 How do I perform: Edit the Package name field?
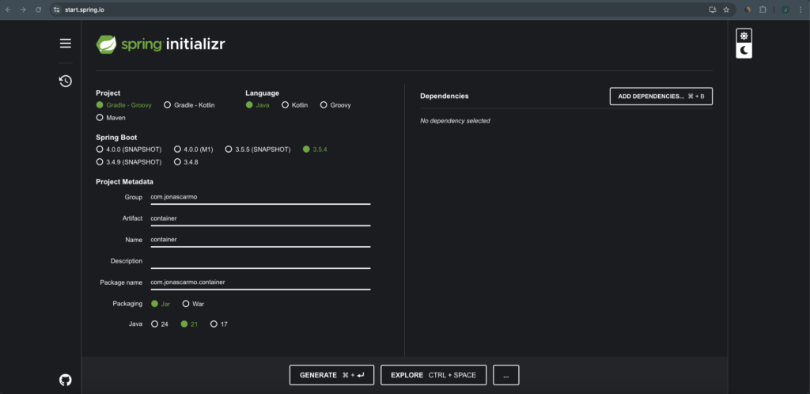pyautogui.click(x=260, y=282)
